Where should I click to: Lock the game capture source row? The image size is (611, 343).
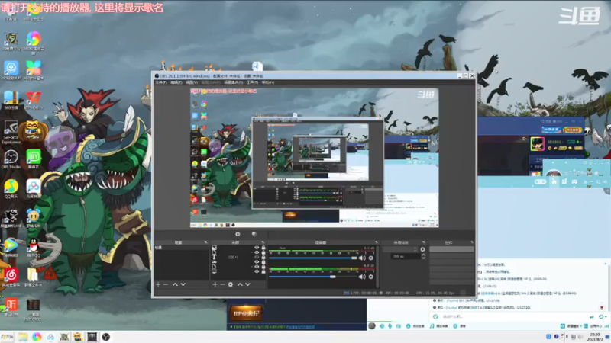click(x=263, y=261)
